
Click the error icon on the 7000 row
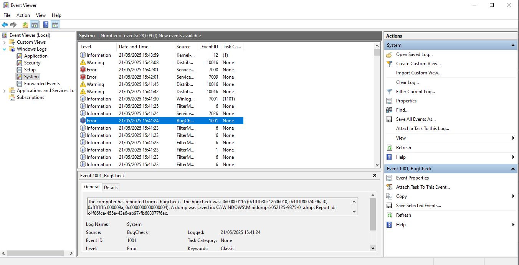tap(83, 70)
